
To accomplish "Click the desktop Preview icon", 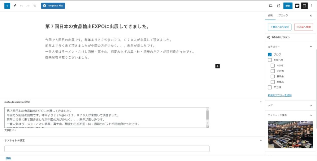I will click(271, 6).
